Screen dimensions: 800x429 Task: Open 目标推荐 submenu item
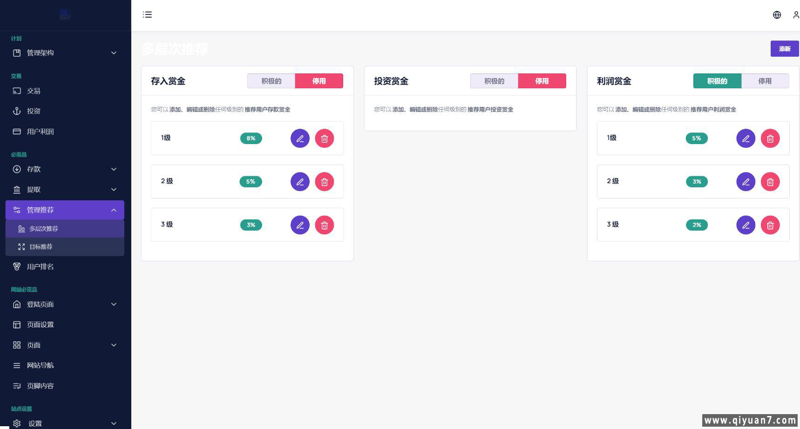41,247
